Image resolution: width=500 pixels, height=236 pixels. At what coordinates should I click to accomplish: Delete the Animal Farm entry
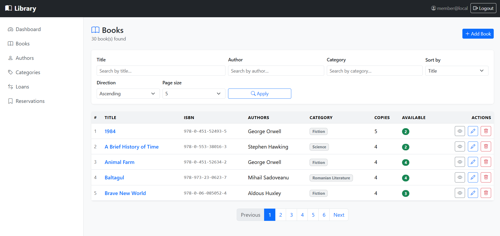point(486,162)
